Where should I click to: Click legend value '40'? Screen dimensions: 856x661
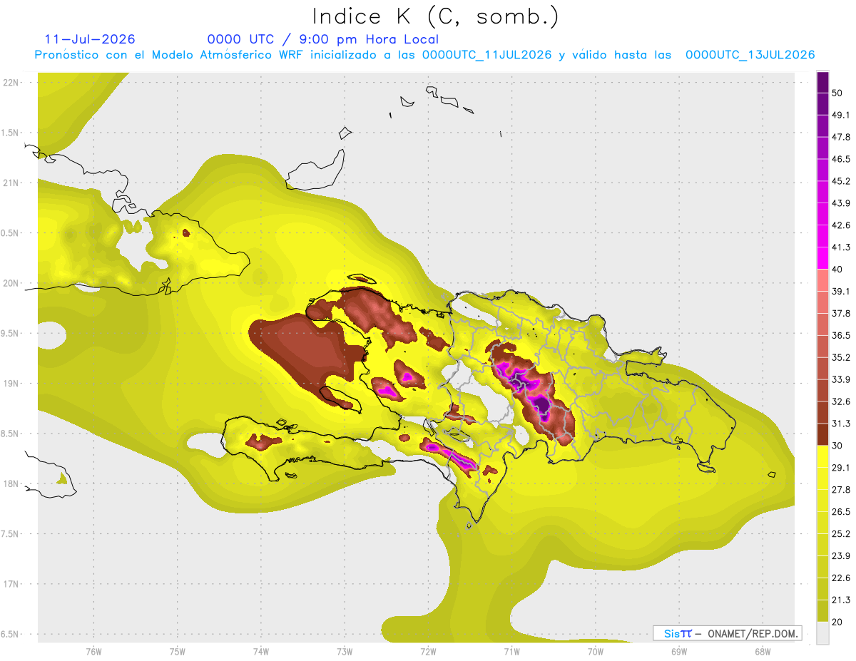pos(838,270)
